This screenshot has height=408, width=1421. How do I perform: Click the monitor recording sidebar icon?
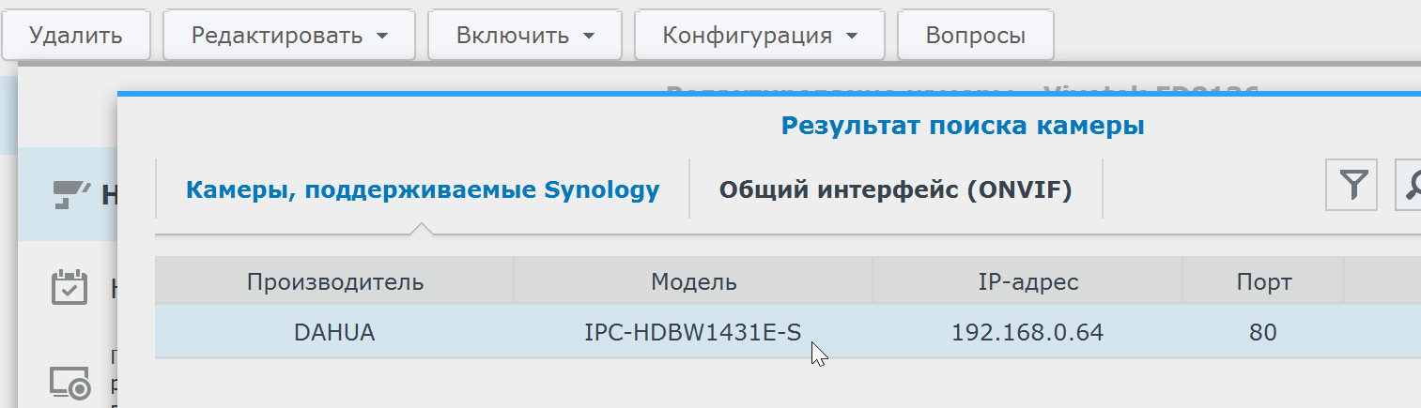tap(69, 381)
